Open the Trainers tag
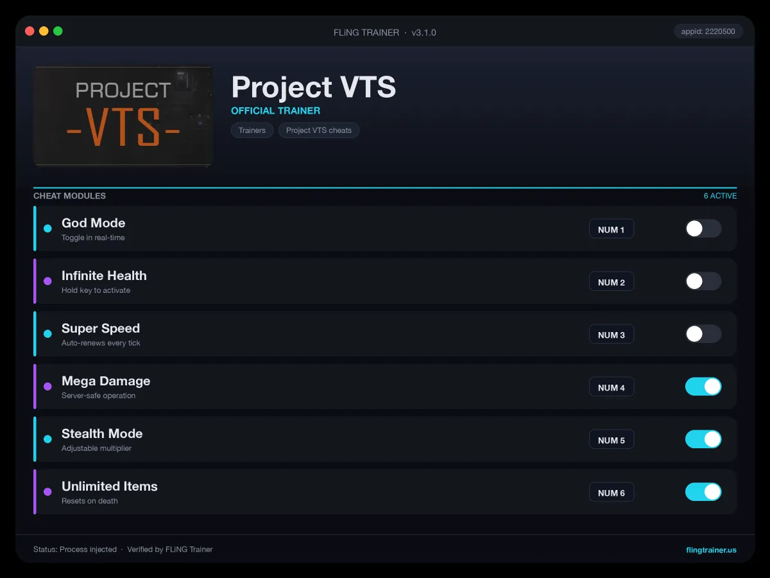 (x=252, y=130)
